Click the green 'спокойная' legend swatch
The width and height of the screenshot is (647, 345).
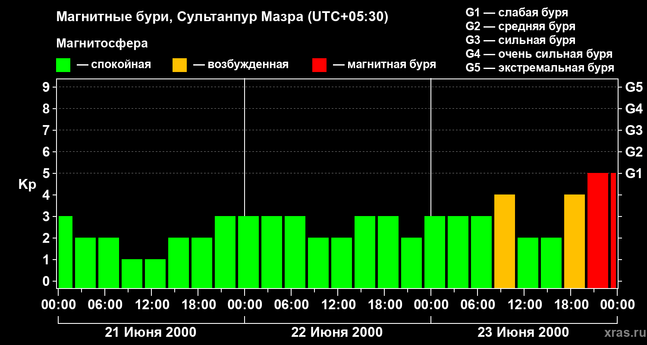point(63,65)
